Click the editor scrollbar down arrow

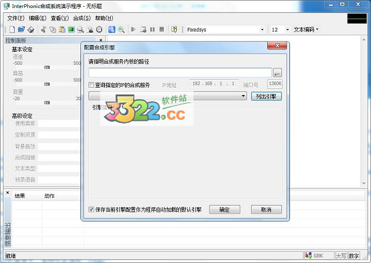pos(364,183)
